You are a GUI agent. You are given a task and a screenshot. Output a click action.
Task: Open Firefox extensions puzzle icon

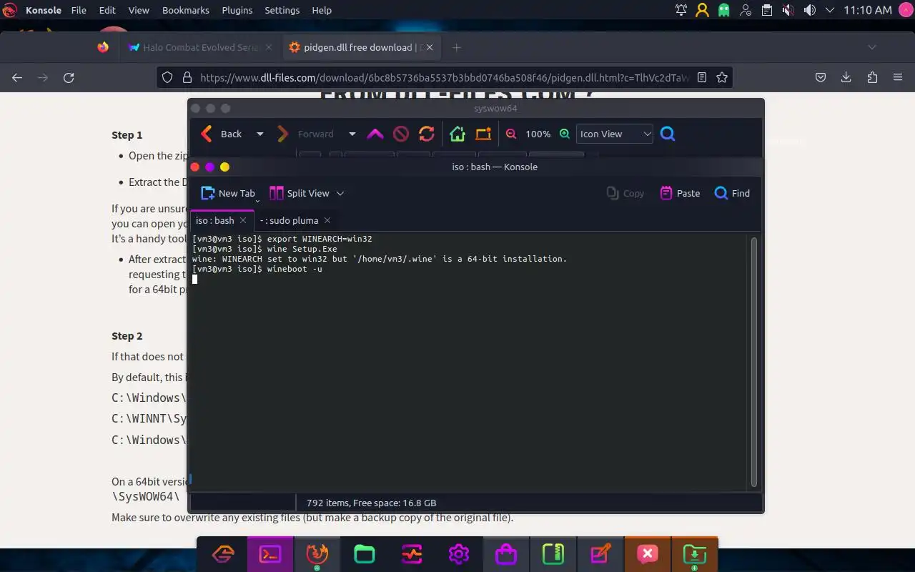(872, 77)
